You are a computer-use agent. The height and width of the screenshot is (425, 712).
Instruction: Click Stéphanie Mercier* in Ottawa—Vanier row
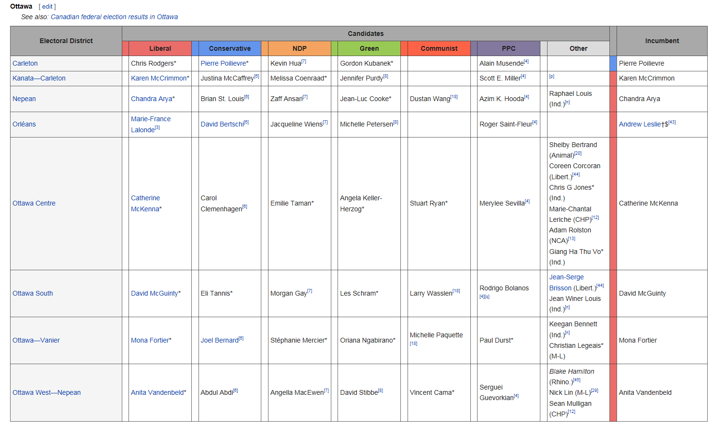pos(299,340)
